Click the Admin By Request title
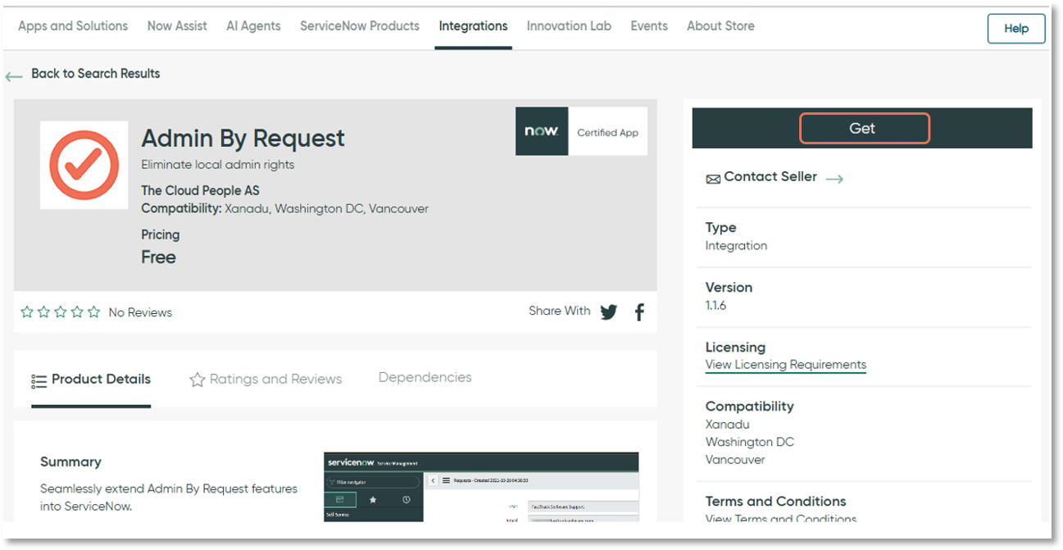1063x550 pixels. [243, 138]
